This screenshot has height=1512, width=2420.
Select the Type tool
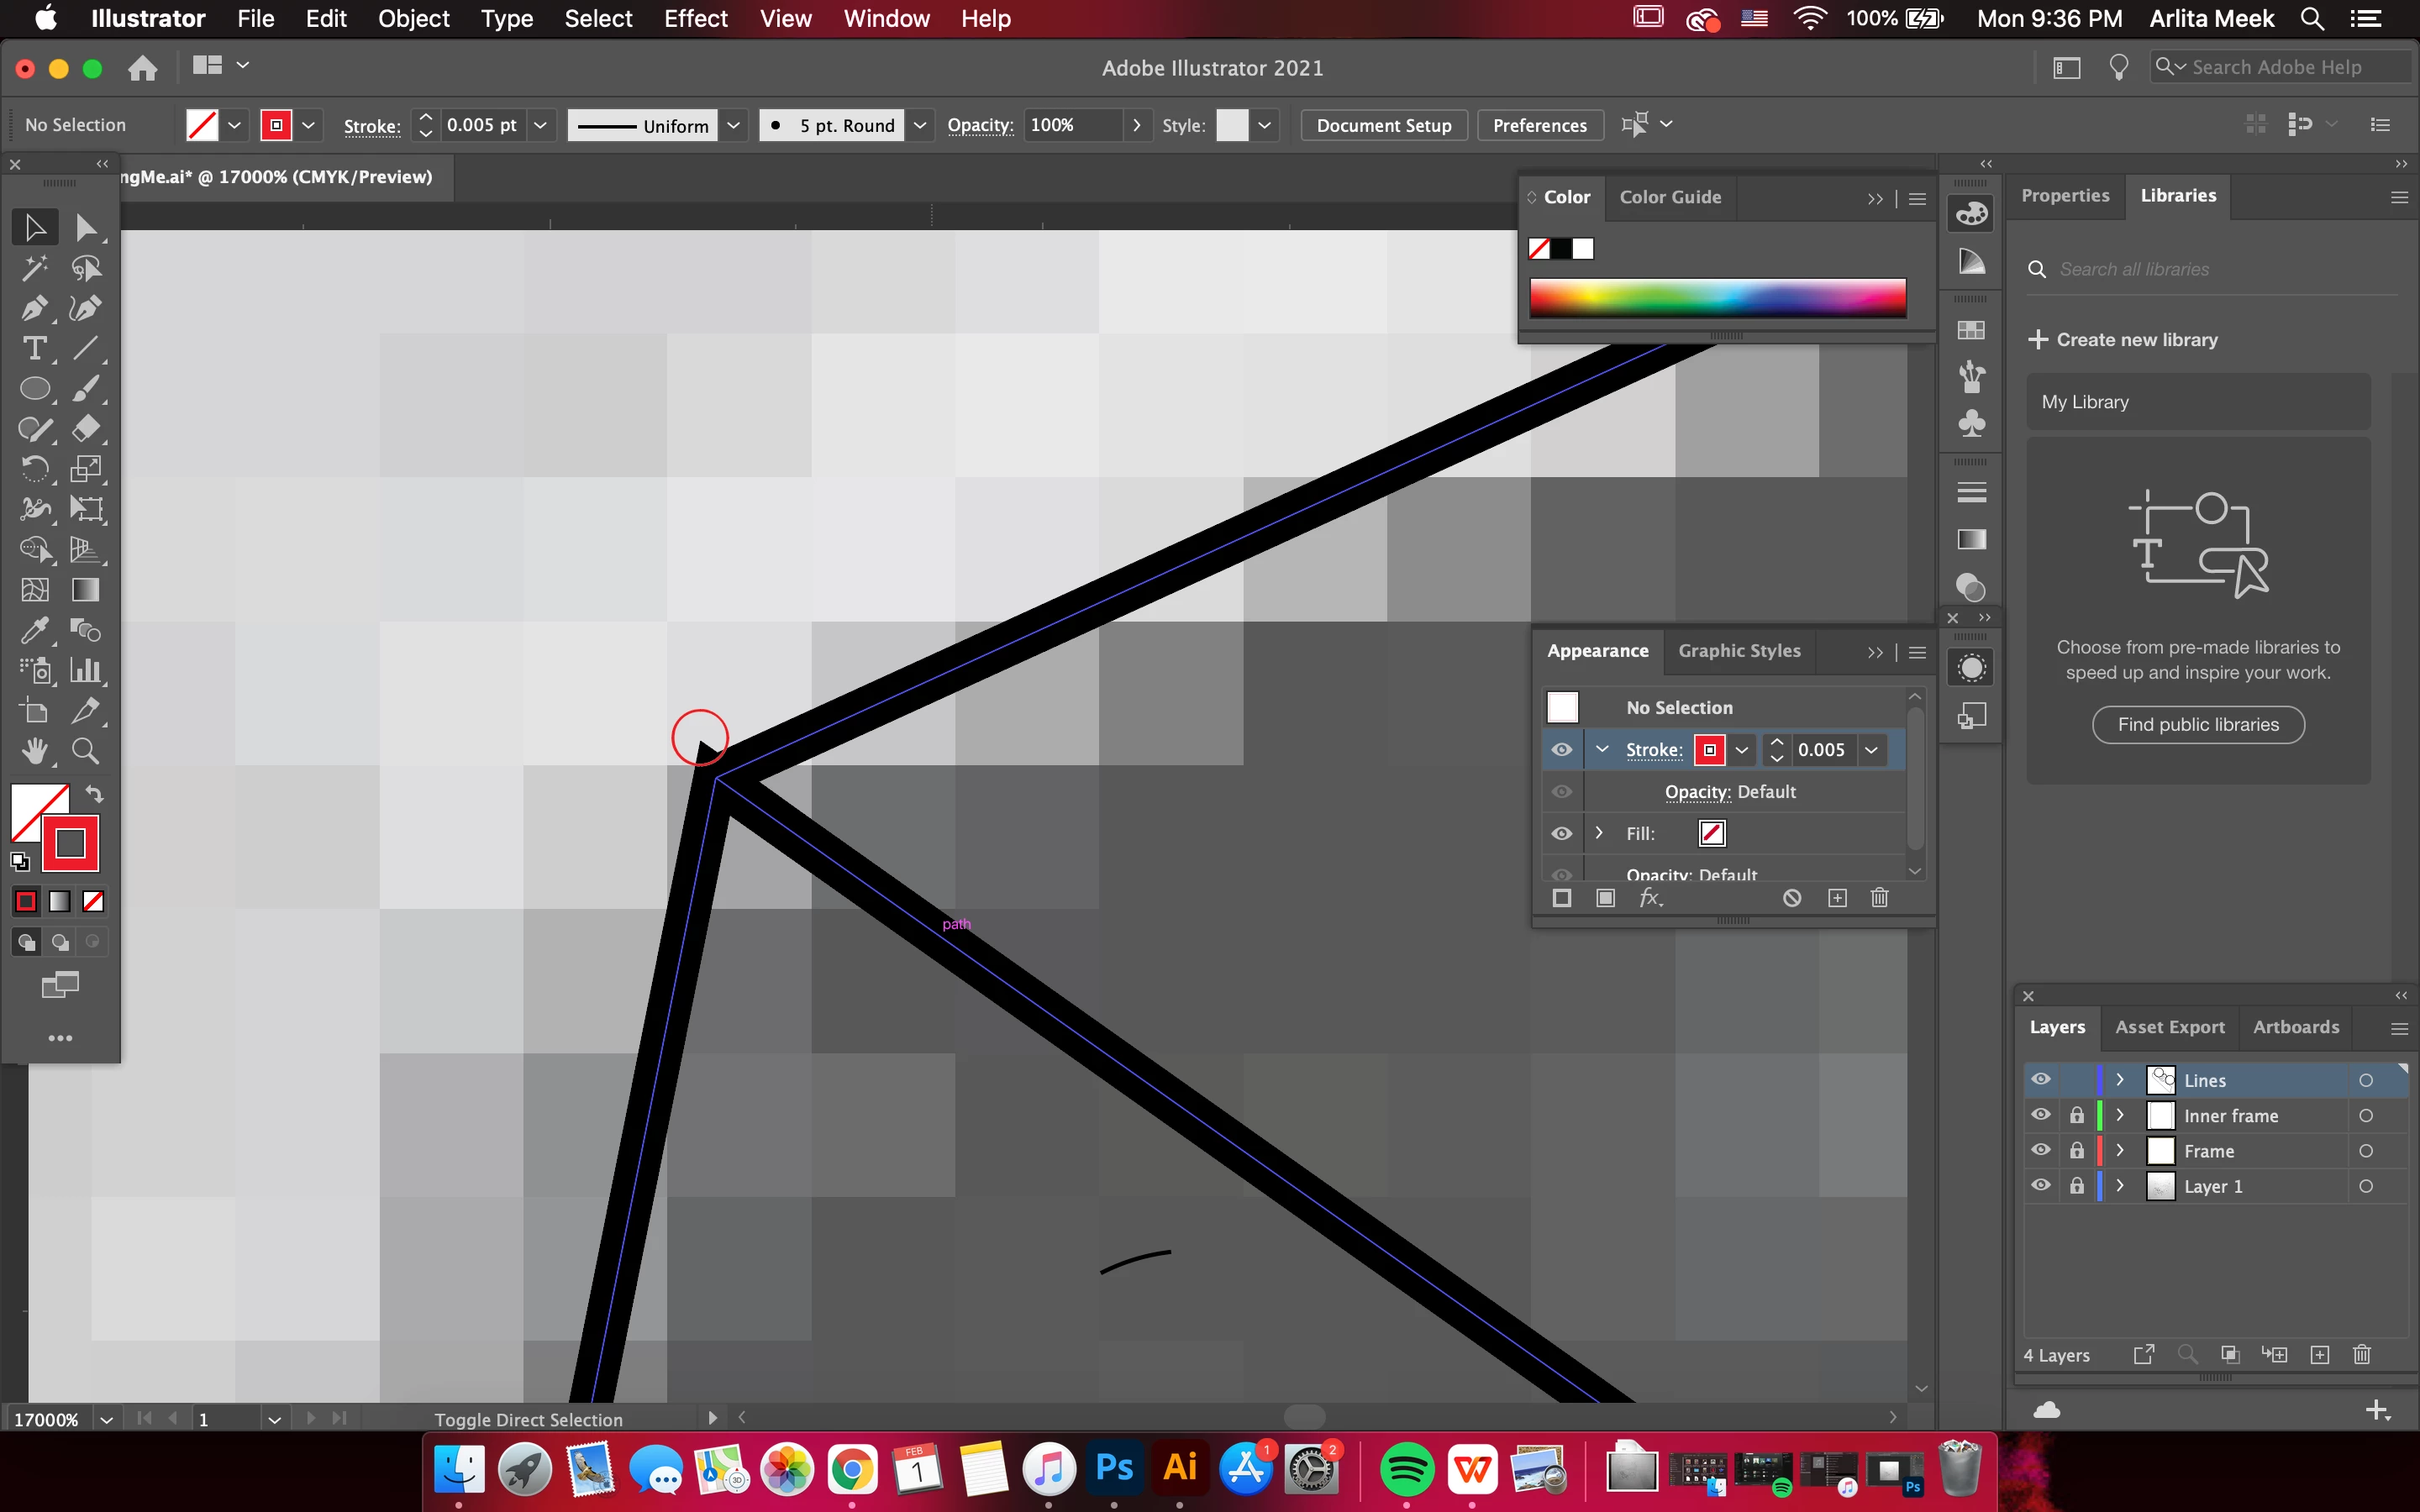(x=34, y=348)
